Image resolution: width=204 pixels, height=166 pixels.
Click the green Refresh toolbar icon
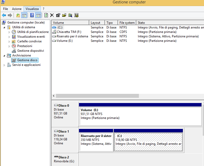point(46,15)
